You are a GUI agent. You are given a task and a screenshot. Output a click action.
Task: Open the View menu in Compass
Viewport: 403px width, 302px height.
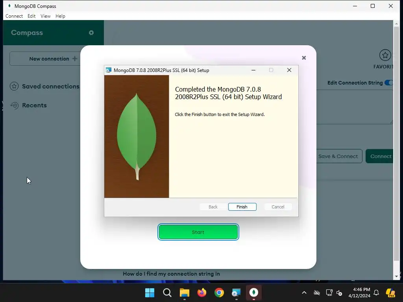click(x=46, y=16)
